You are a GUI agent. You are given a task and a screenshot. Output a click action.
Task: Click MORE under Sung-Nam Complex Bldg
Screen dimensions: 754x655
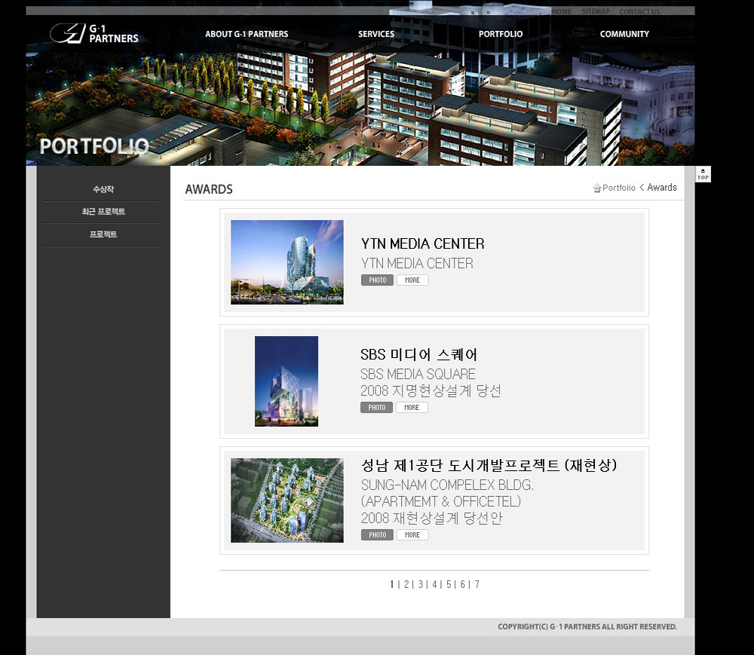pyautogui.click(x=412, y=535)
